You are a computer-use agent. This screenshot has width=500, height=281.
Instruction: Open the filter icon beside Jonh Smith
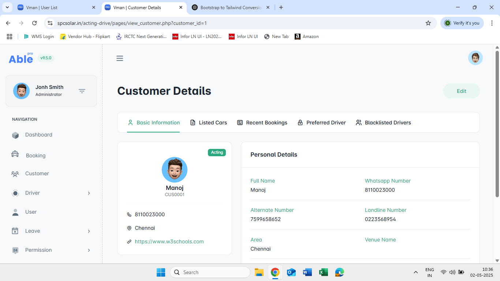(82, 91)
